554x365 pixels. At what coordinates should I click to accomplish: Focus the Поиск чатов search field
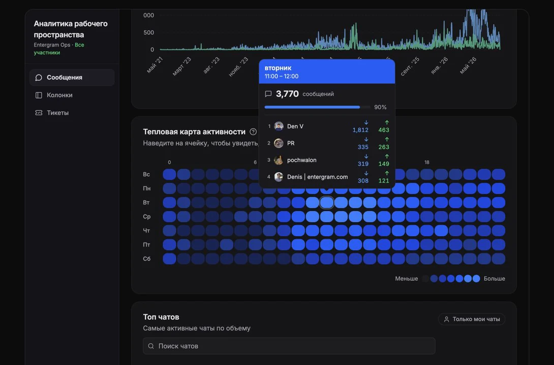(x=289, y=346)
